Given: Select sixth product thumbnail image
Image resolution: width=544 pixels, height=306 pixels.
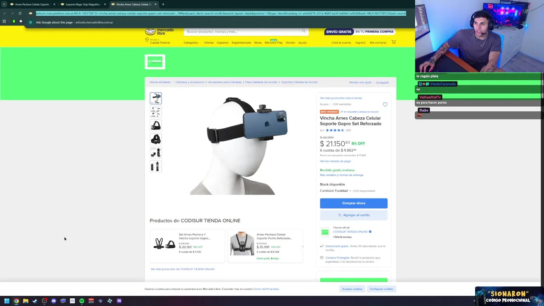Looking at the screenshot, I should 156,166.
